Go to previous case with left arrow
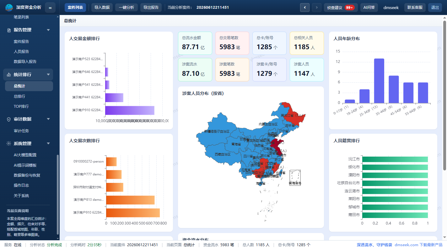This screenshot has width=447, height=249. pyautogui.click(x=305, y=8)
